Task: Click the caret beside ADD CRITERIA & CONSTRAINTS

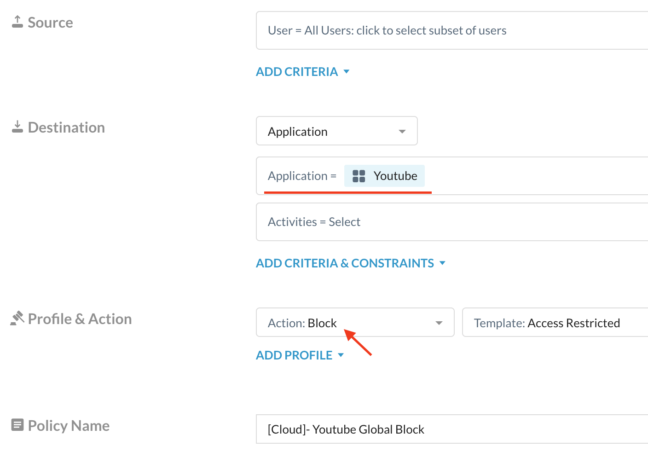Action: (x=442, y=263)
